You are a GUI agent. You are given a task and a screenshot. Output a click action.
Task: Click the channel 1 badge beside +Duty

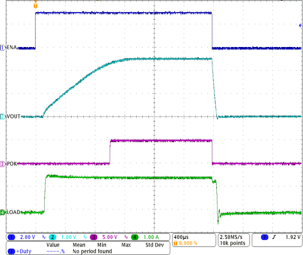(x=11, y=251)
